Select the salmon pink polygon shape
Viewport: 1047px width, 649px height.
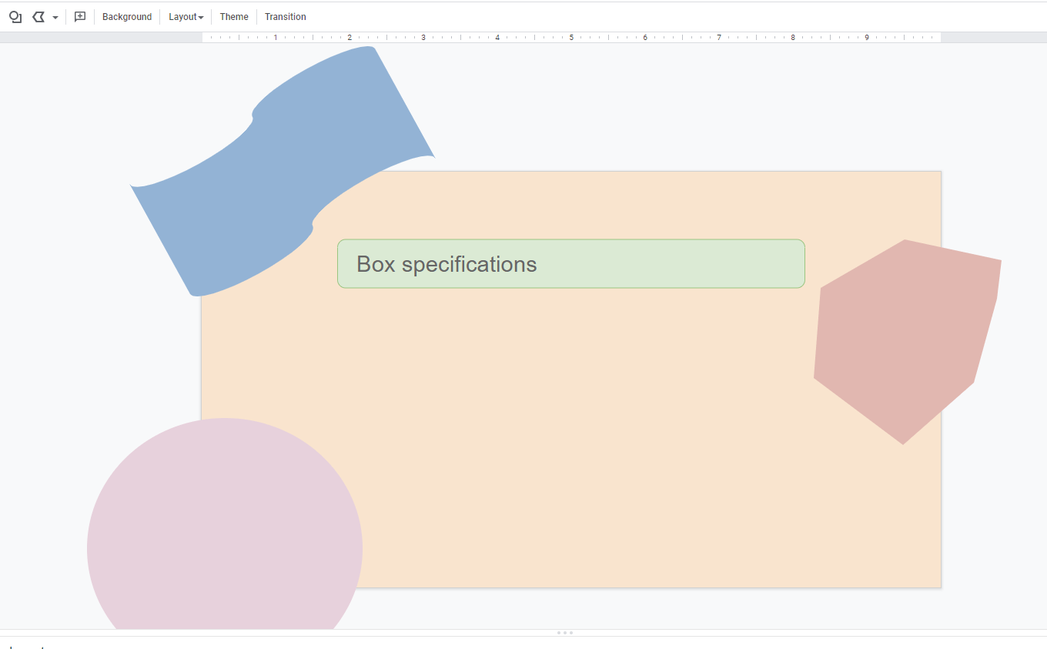pos(905,339)
